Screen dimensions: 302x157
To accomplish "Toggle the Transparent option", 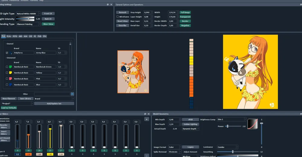I will click(x=185, y=17).
